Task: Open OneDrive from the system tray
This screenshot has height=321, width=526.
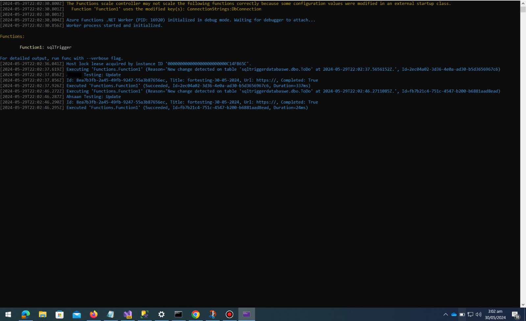Action: coord(454,314)
